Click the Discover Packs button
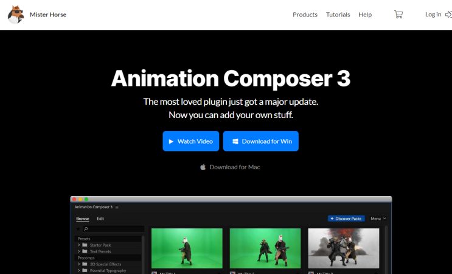Screen dimensions: 452x274 point(346,219)
